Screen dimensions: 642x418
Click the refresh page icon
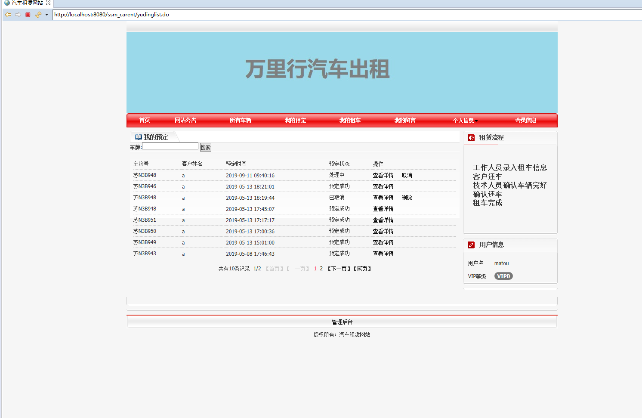37,14
